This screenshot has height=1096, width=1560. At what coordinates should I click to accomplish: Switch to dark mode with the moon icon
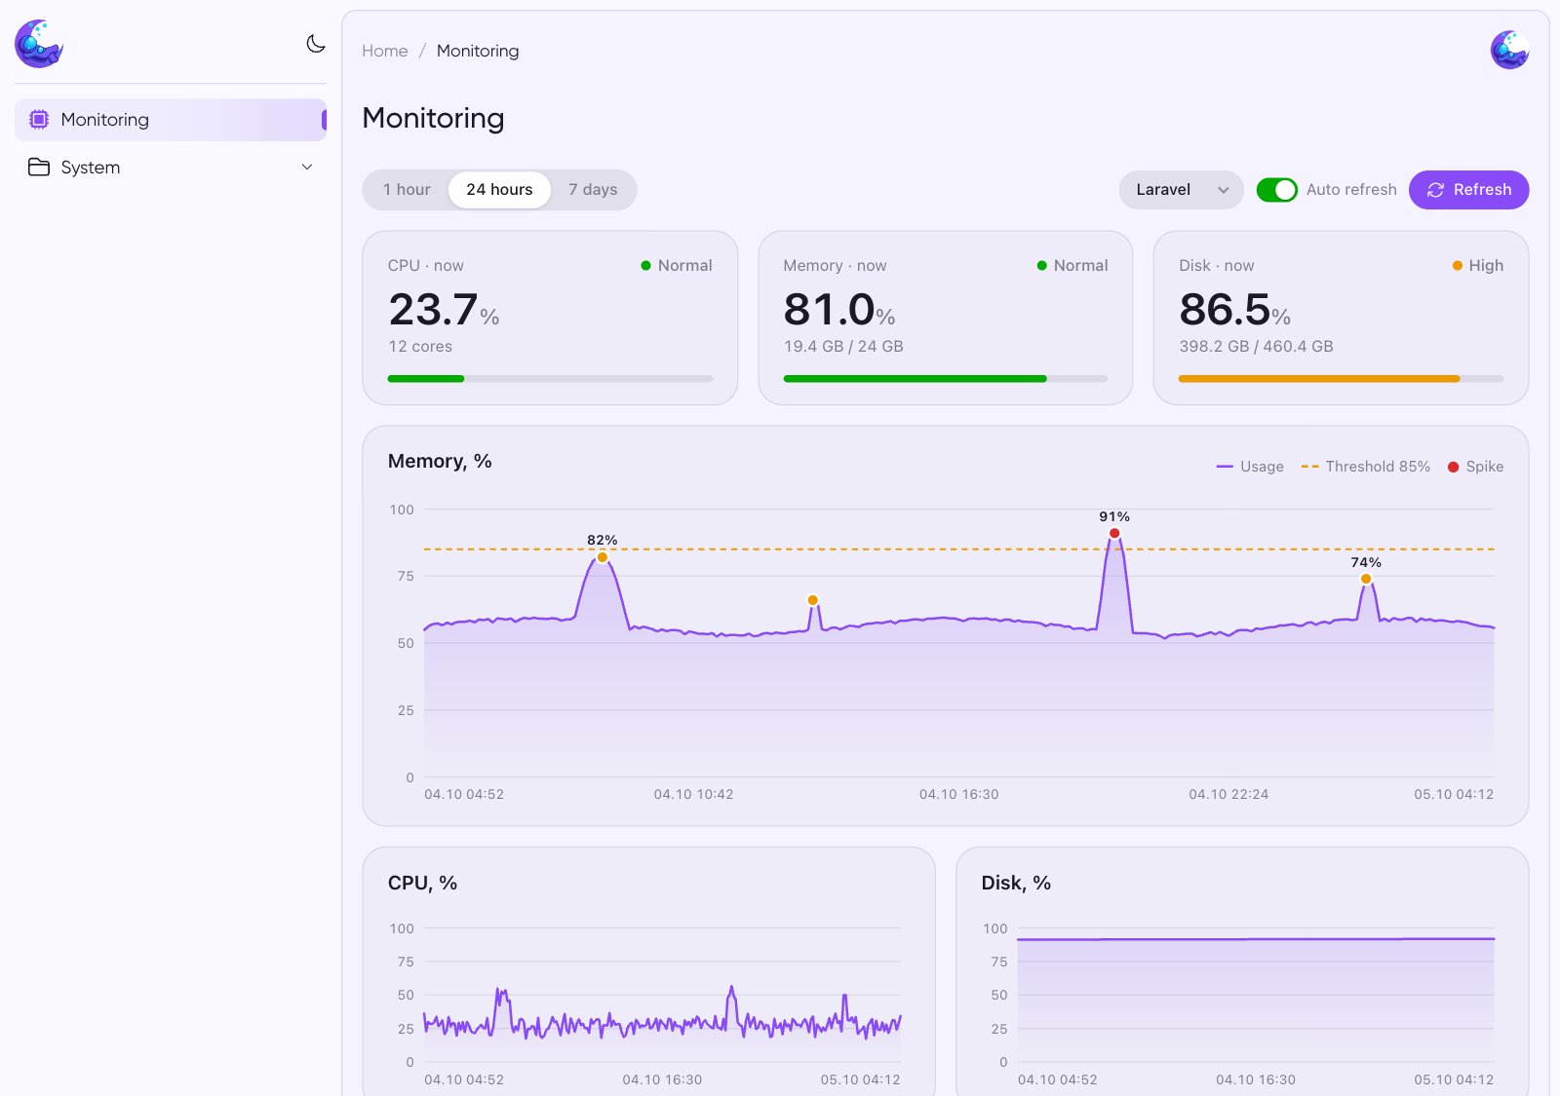tap(316, 44)
